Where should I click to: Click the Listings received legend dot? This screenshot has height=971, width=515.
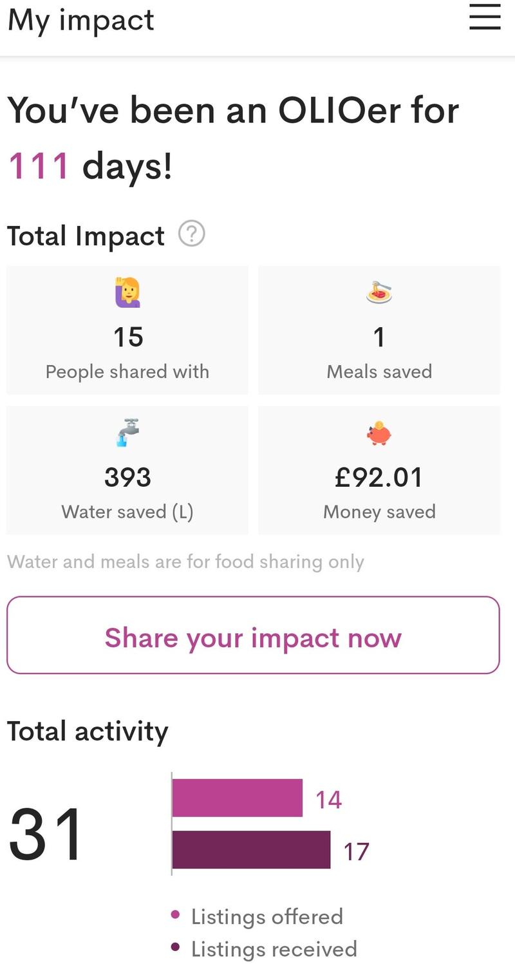point(175,947)
